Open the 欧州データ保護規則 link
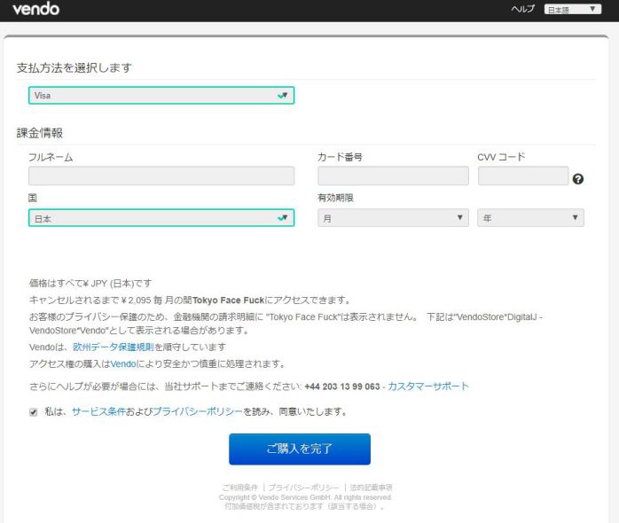The image size is (619, 523). click(114, 347)
